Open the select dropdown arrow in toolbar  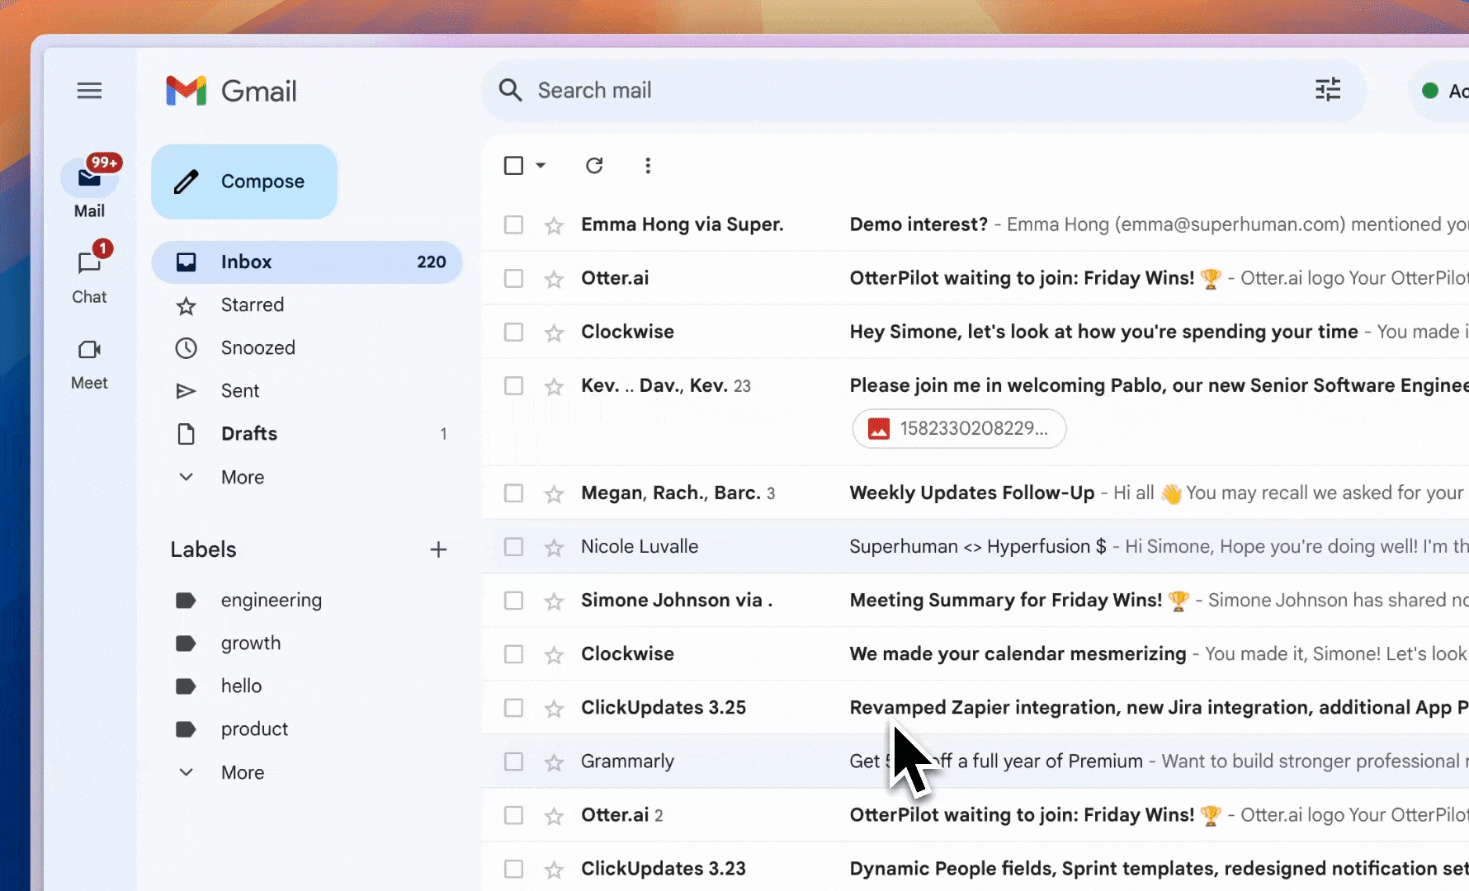[x=541, y=166]
